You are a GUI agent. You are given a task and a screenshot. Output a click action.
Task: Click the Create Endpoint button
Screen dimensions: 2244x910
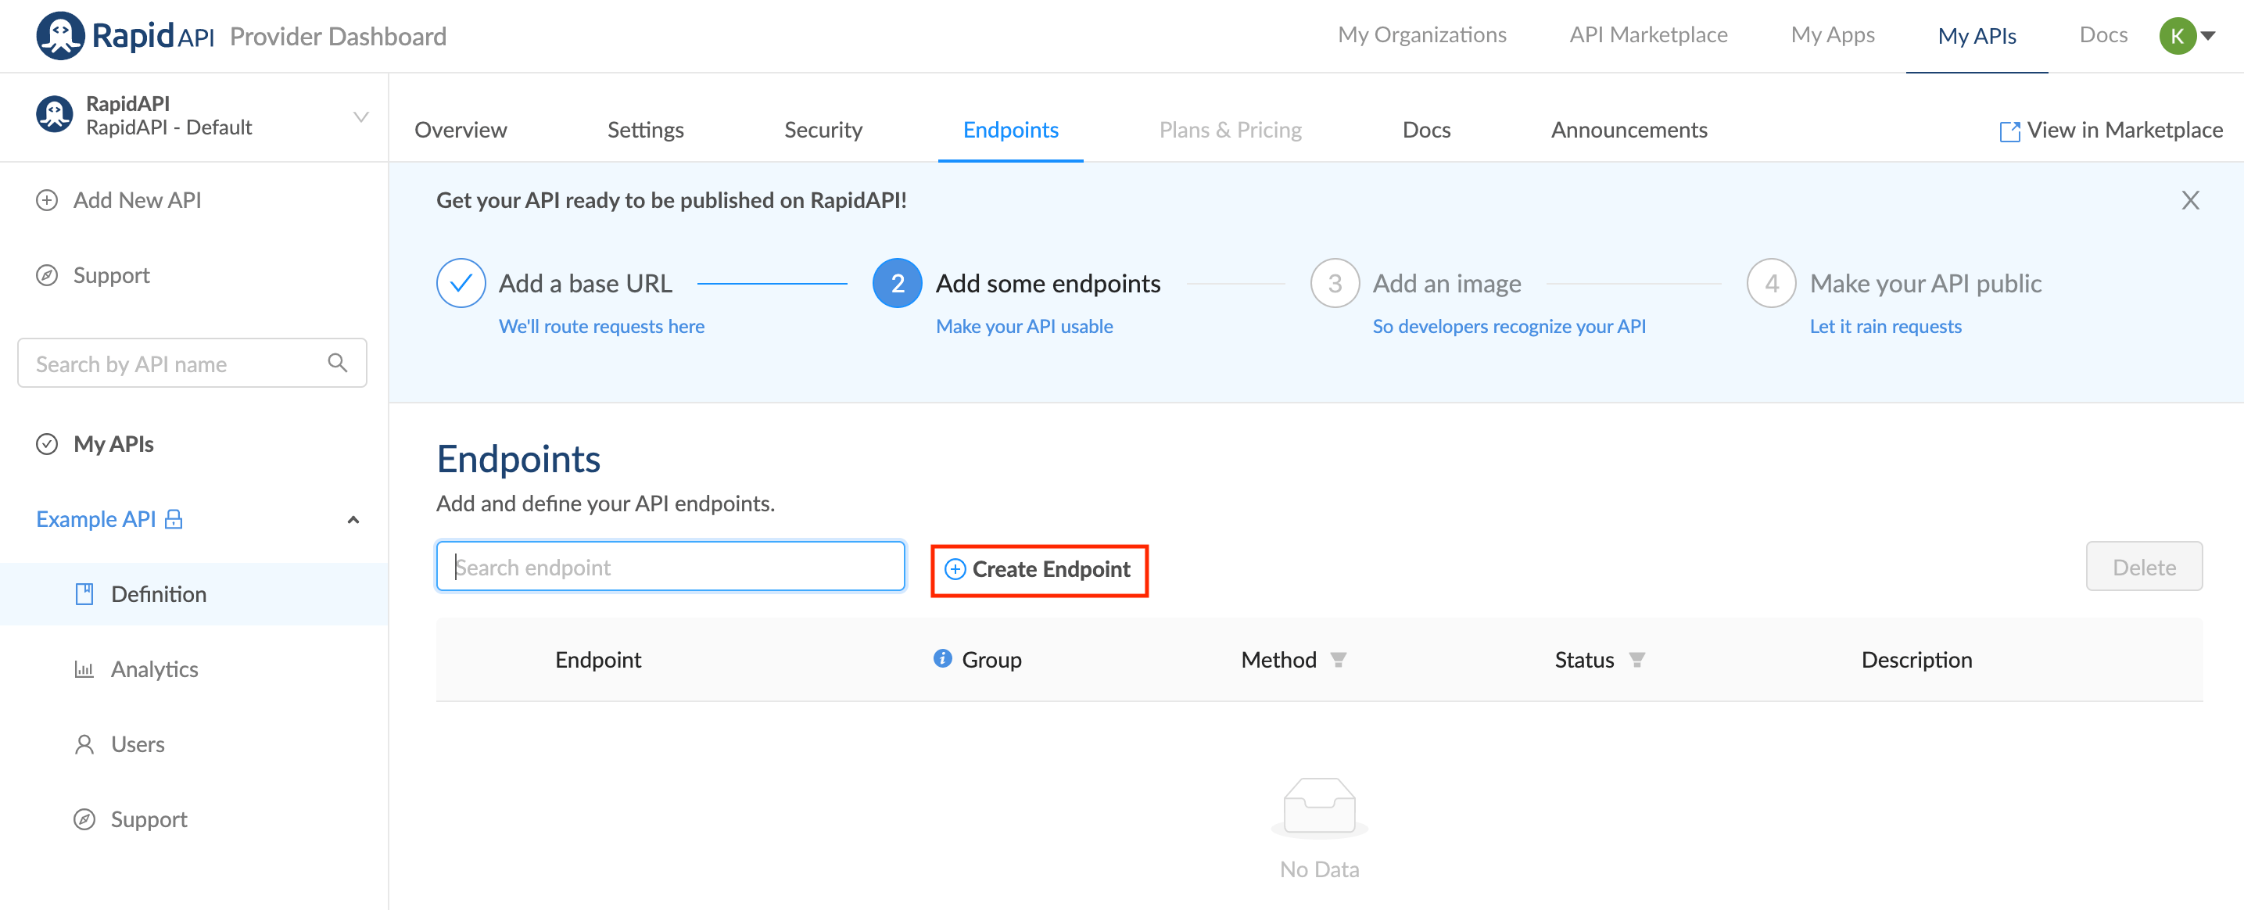1038,569
